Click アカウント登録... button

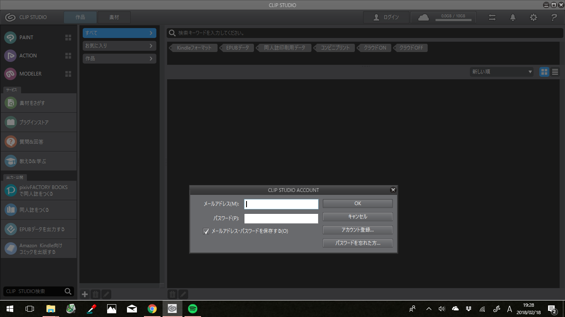(358, 230)
